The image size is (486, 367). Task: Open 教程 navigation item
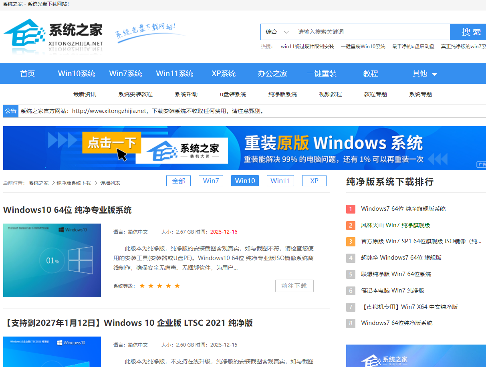point(371,73)
